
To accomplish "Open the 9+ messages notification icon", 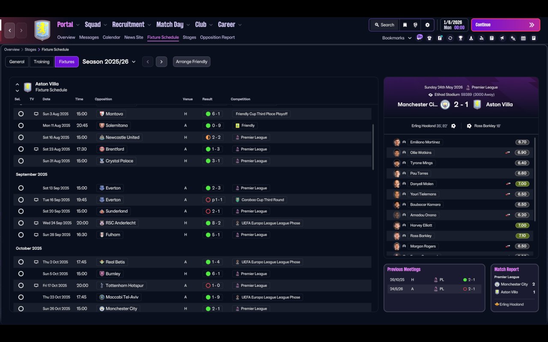I will (x=420, y=38).
